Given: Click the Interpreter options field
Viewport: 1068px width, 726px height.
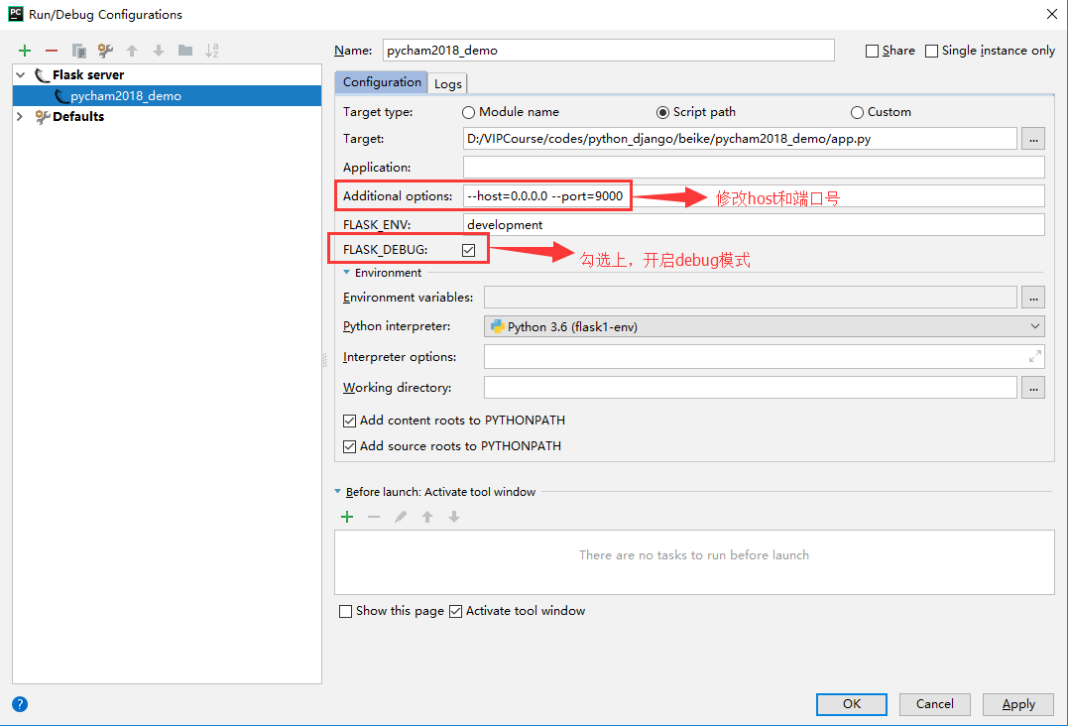Looking at the screenshot, I should [764, 356].
